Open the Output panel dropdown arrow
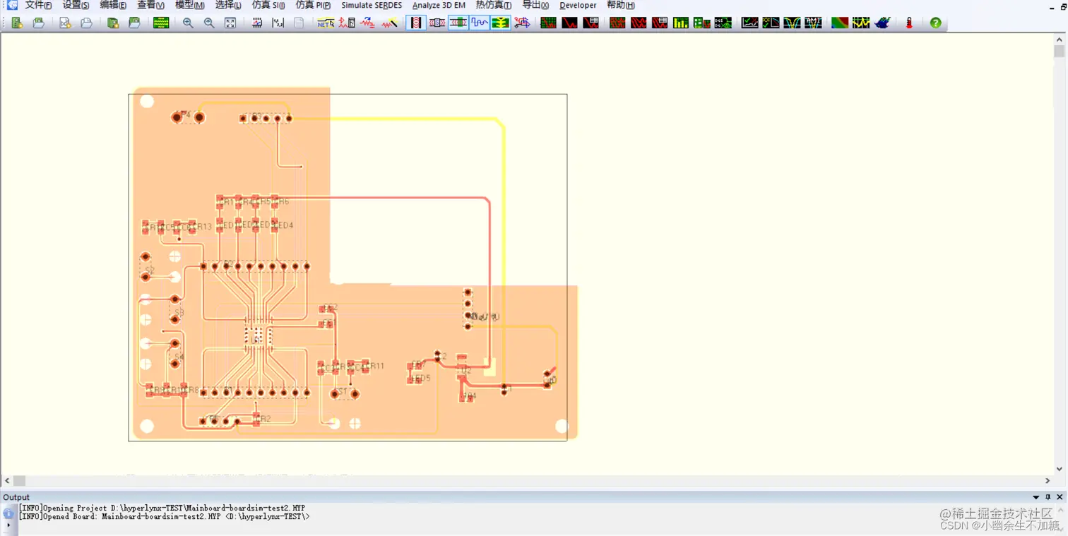This screenshot has width=1068, height=536. tap(1036, 497)
